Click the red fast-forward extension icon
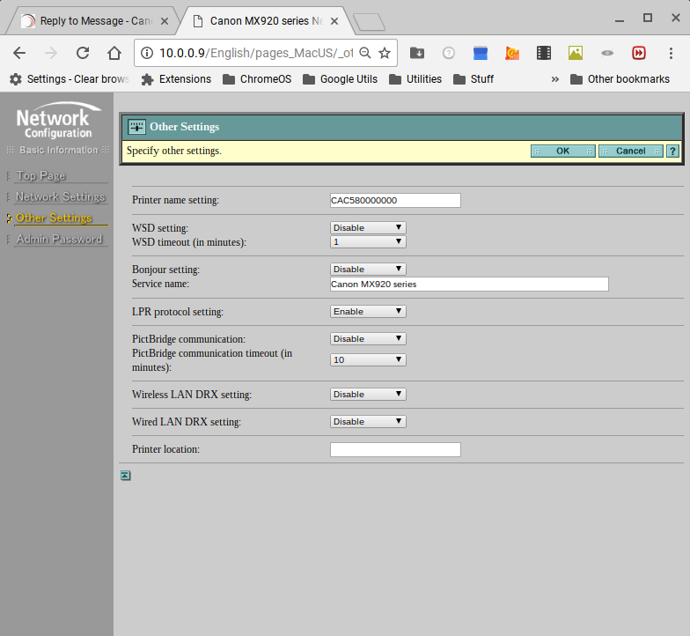 (x=639, y=53)
